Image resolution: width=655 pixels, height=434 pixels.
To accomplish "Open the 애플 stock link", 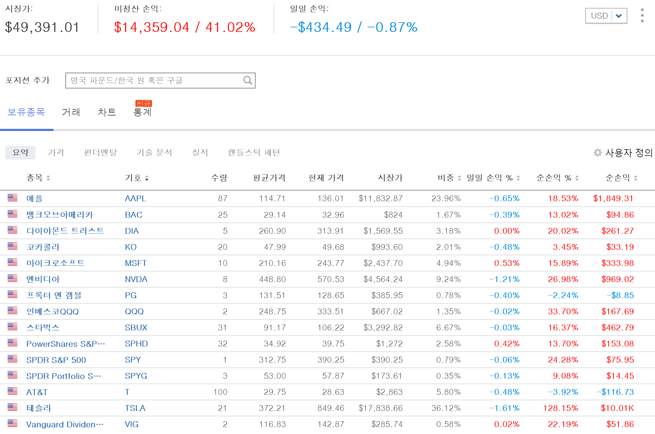I will pyautogui.click(x=34, y=198).
